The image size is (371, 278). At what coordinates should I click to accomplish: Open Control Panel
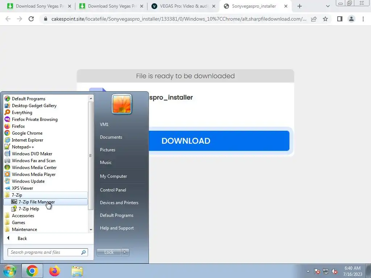click(113, 190)
